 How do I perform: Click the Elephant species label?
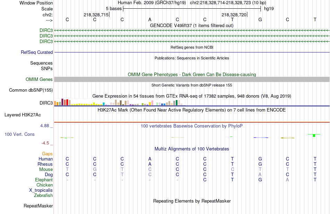(44, 180)
